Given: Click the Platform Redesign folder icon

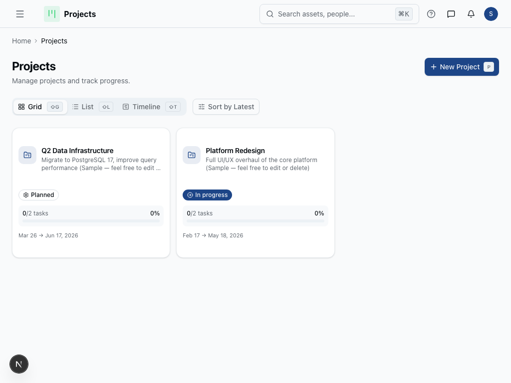Looking at the screenshot, I should tap(192, 155).
